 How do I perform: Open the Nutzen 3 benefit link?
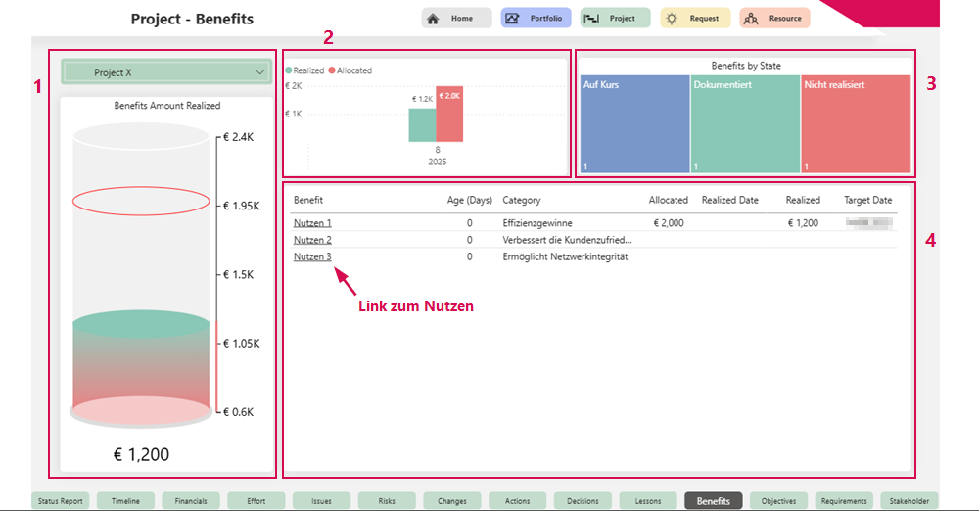coord(312,256)
